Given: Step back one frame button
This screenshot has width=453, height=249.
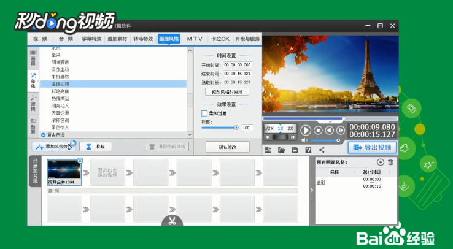Looking at the screenshot, I should pos(330,131).
